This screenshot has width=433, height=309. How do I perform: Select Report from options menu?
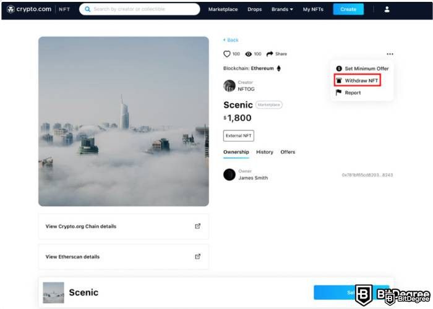point(348,93)
